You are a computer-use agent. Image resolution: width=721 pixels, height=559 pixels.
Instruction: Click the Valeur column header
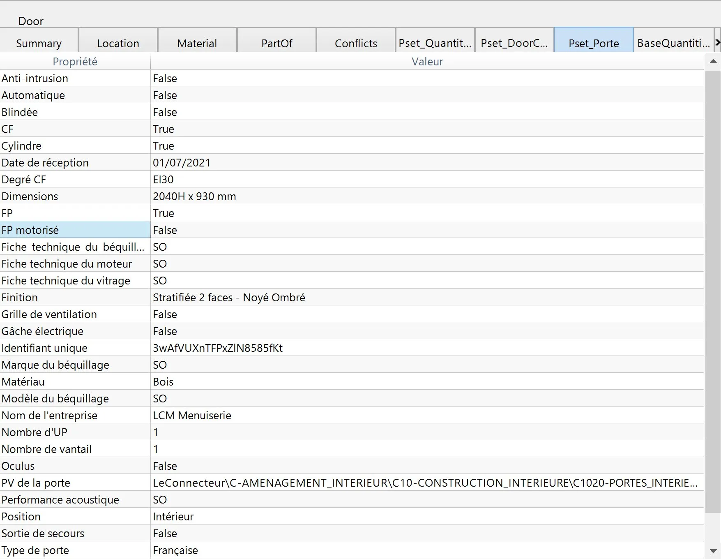click(x=427, y=62)
